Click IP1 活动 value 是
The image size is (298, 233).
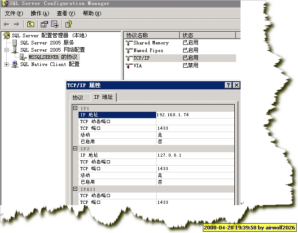(195, 135)
